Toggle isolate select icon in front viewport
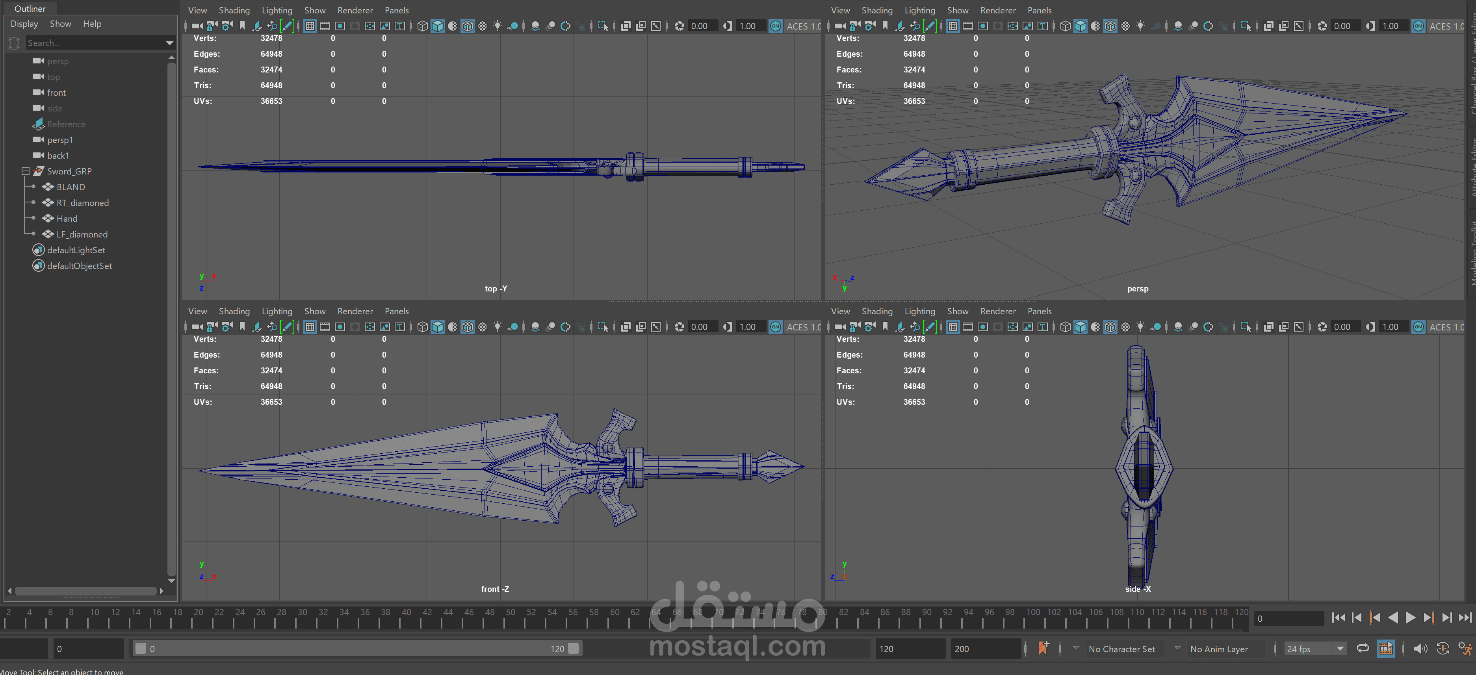The image size is (1476, 675). point(603,326)
